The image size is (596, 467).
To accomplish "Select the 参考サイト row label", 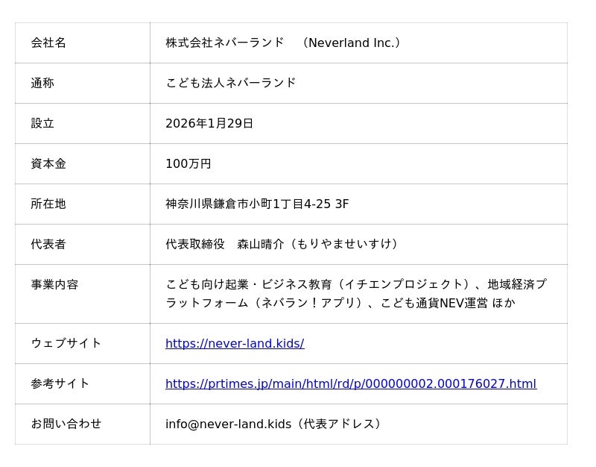I will pyautogui.click(x=60, y=383).
